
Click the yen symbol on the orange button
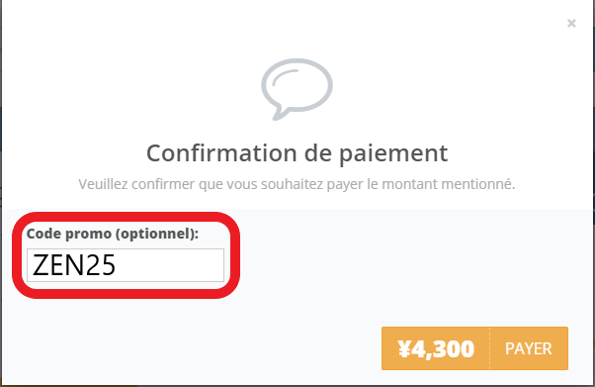pyautogui.click(x=404, y=348)
